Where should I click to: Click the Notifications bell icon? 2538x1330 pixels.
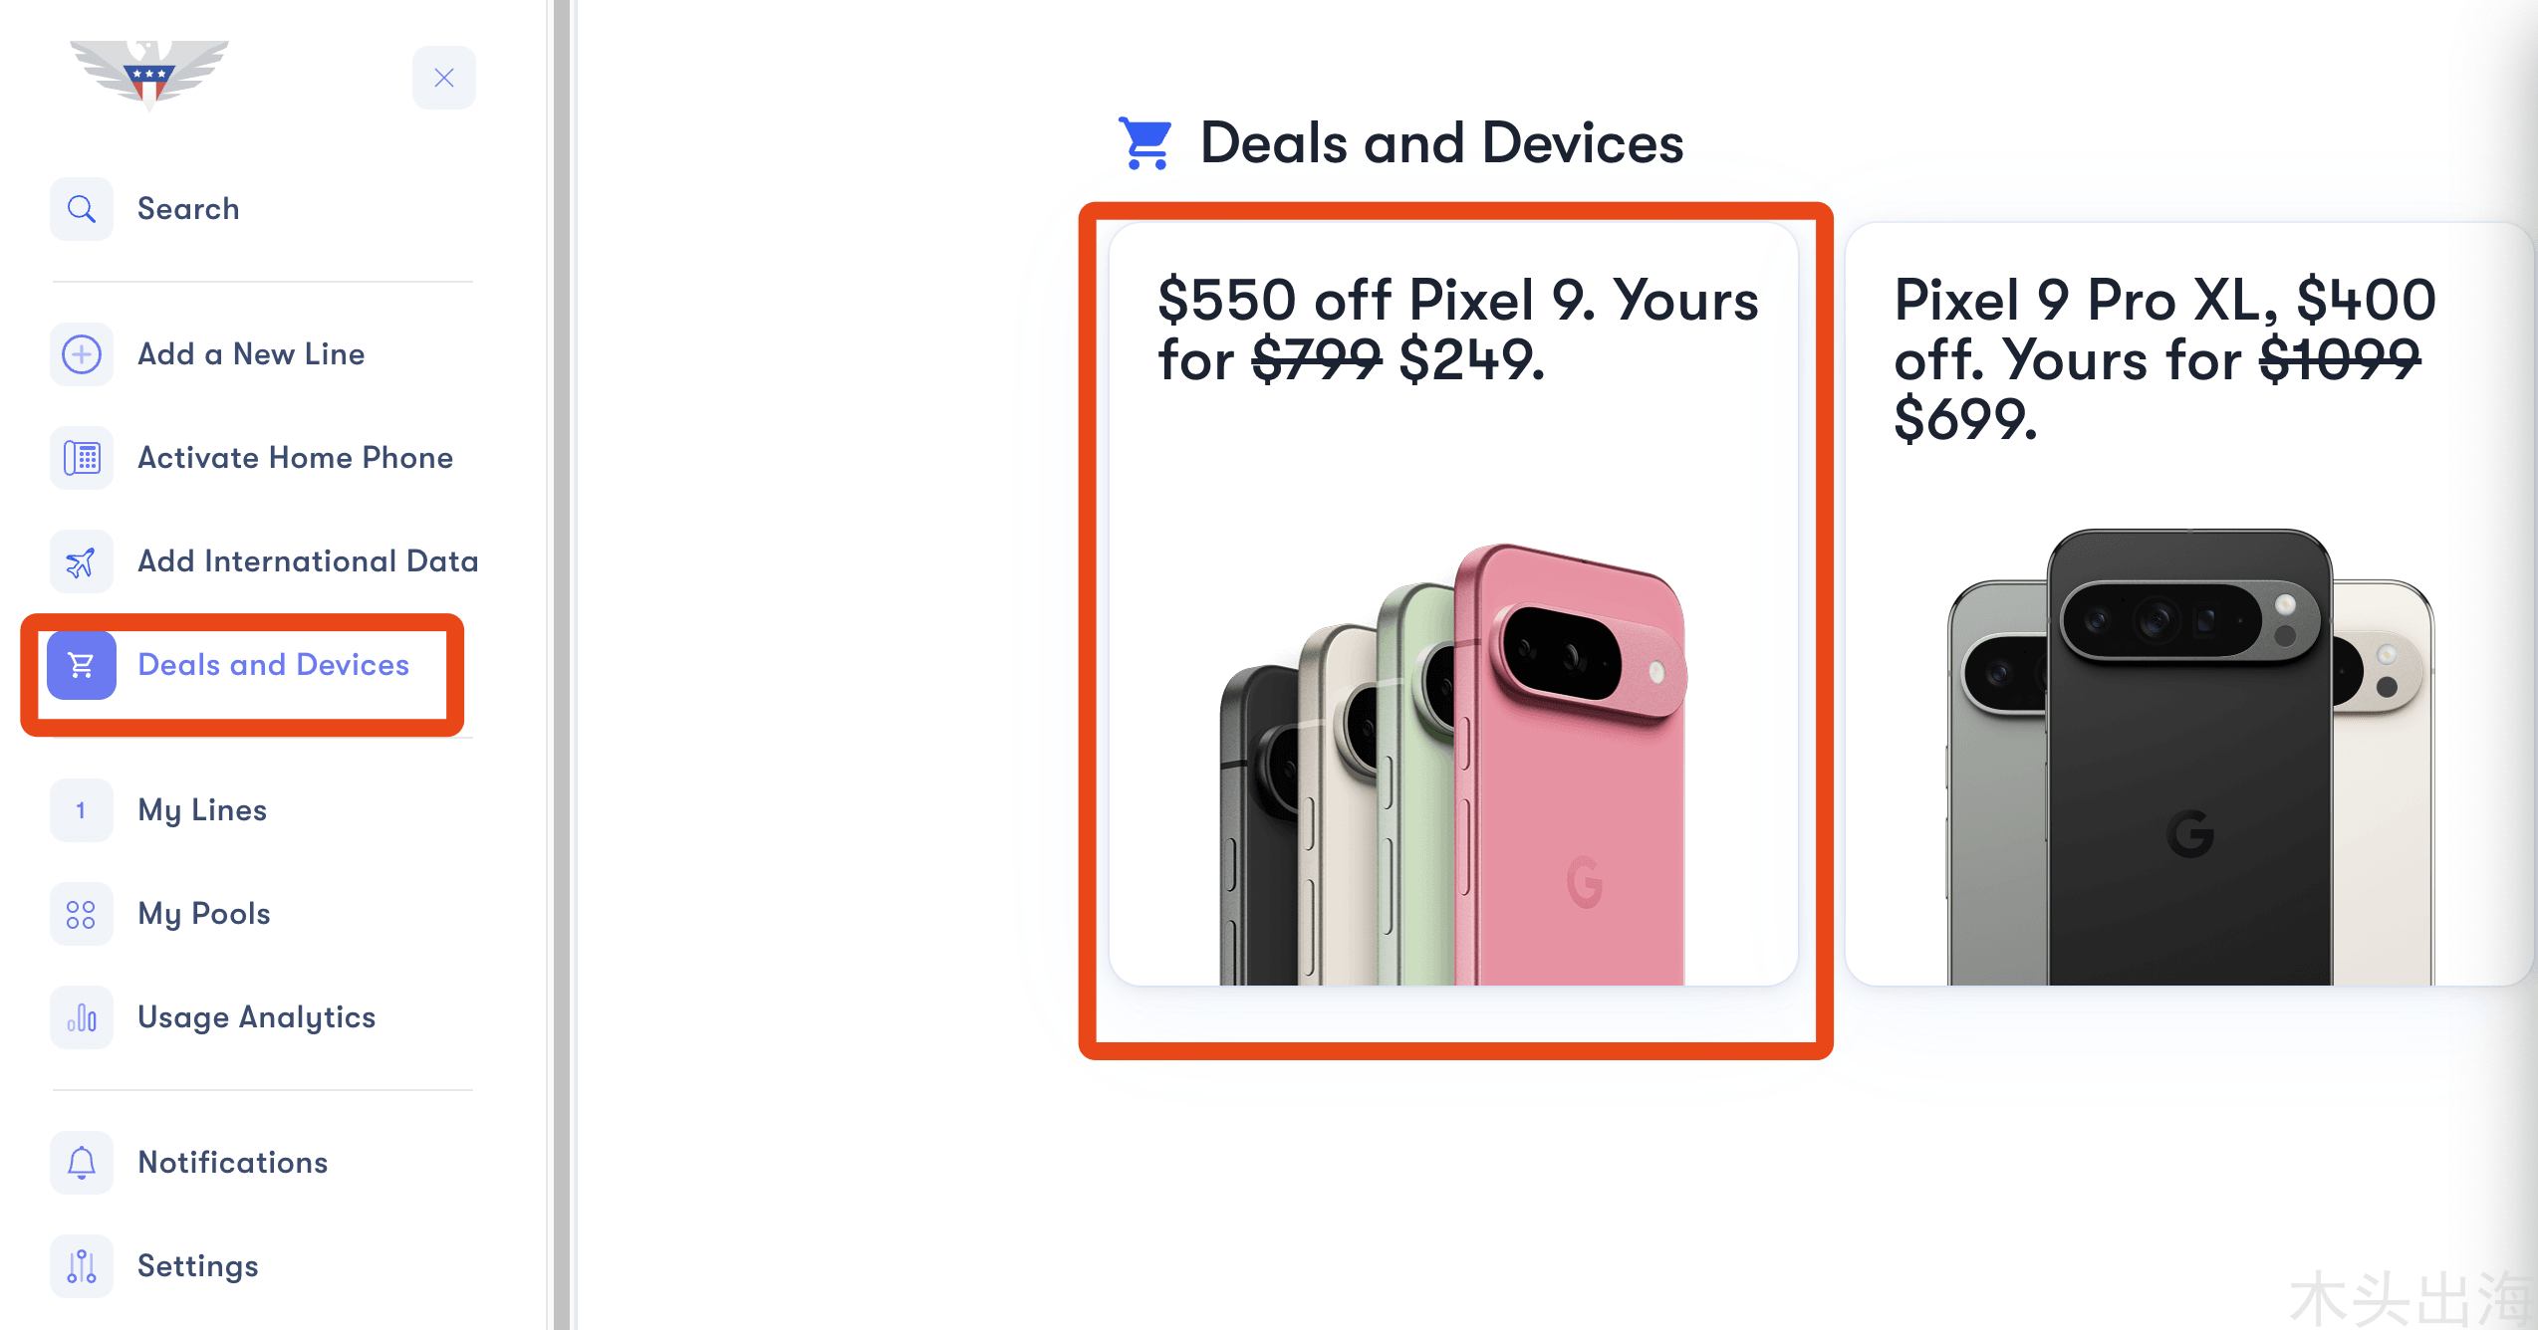pyautogui.click(x=82, y=1163)
